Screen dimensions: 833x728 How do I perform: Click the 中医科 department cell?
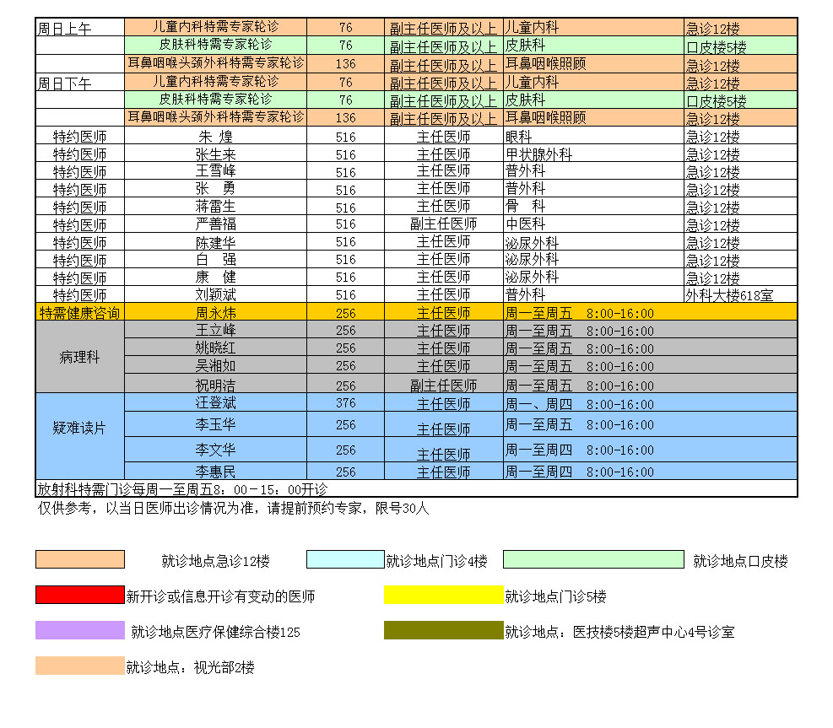(x=593, y=224)
